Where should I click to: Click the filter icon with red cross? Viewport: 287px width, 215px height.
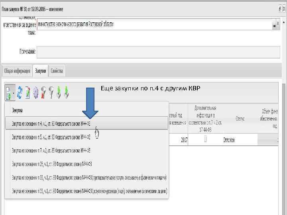[x=43, y=92]
